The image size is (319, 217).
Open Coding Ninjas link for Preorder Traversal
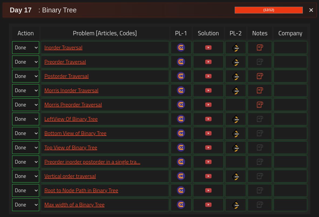[181, 62]
